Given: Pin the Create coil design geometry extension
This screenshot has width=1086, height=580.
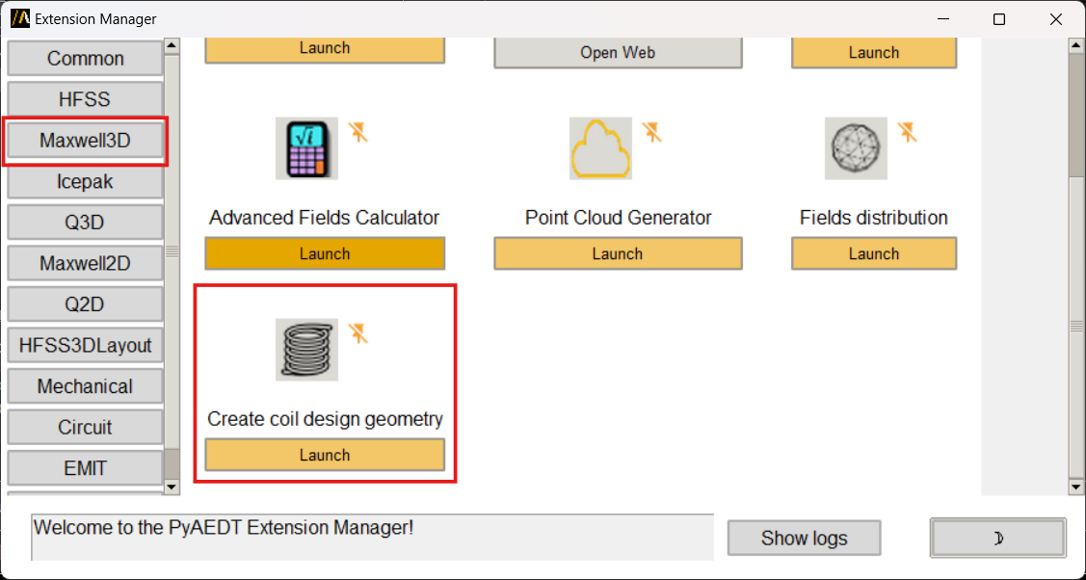Looking at the screenshot, I should pos(358,333).
